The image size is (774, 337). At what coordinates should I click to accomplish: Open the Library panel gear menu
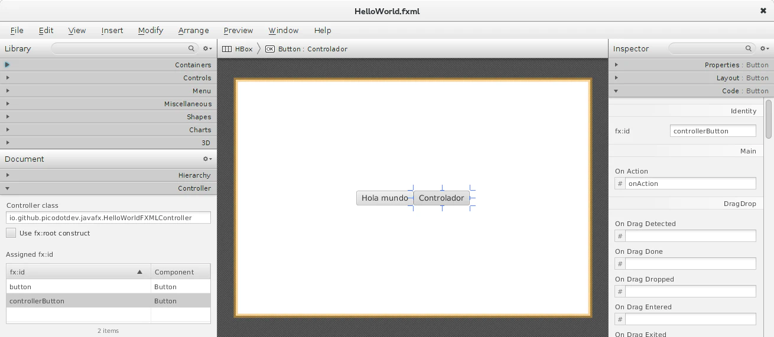click(207, 48)
